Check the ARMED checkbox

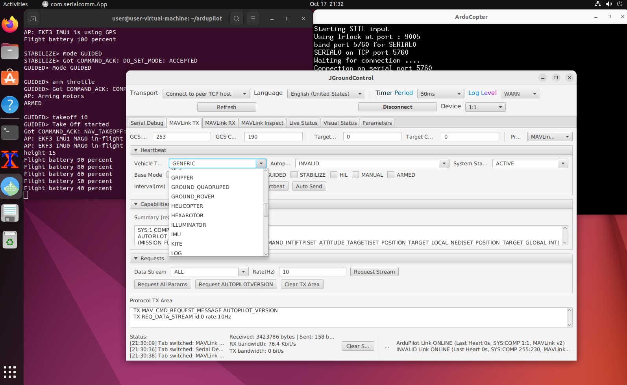pos(391,175)
